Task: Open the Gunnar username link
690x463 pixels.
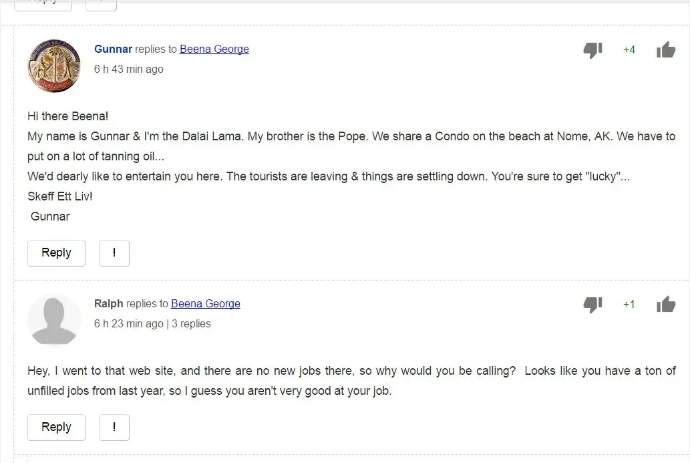Action: (x=113, y=49)
